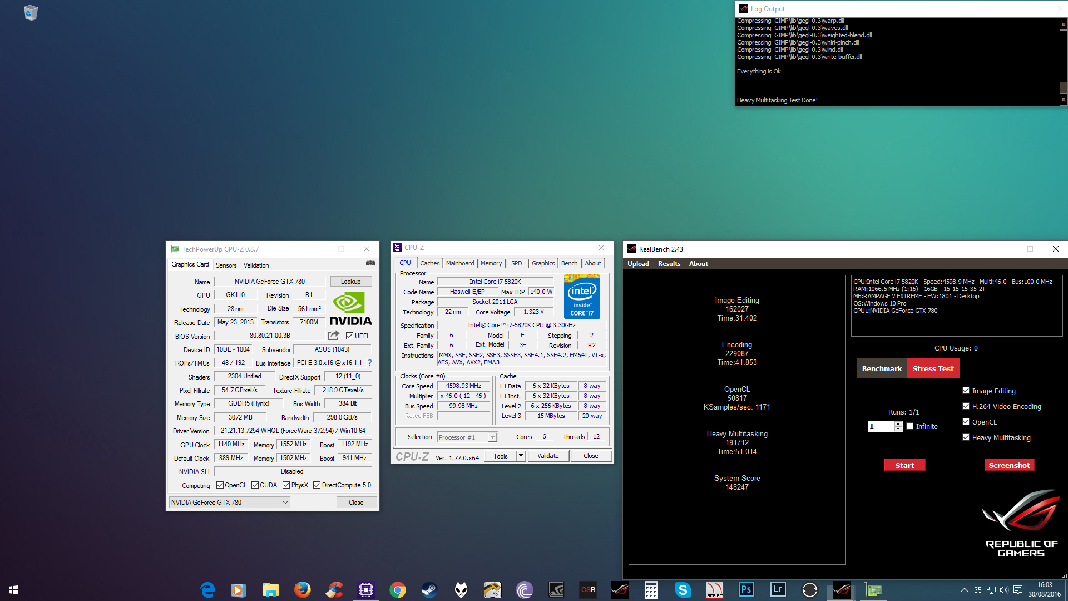Click the Log Output window scrollbar
This screenshot has height=601, width=1068.
1064,61
